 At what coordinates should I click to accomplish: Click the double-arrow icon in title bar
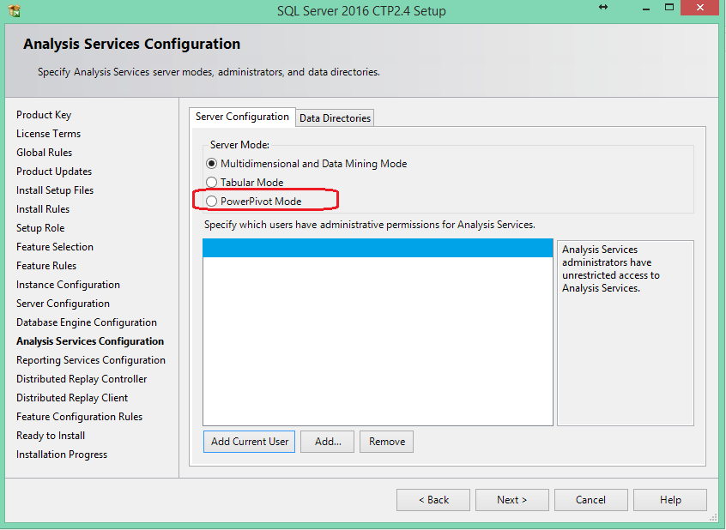click(x=602, y=7)
